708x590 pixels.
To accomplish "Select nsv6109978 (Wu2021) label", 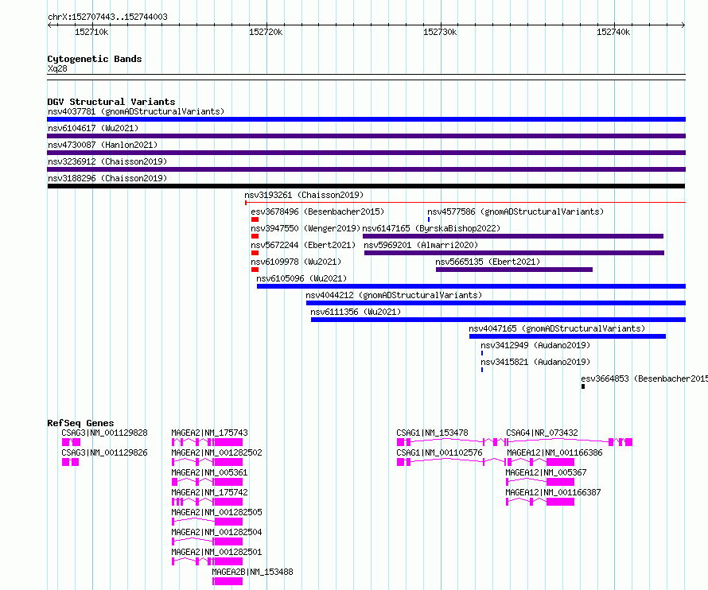I will (x=296, y=262).
